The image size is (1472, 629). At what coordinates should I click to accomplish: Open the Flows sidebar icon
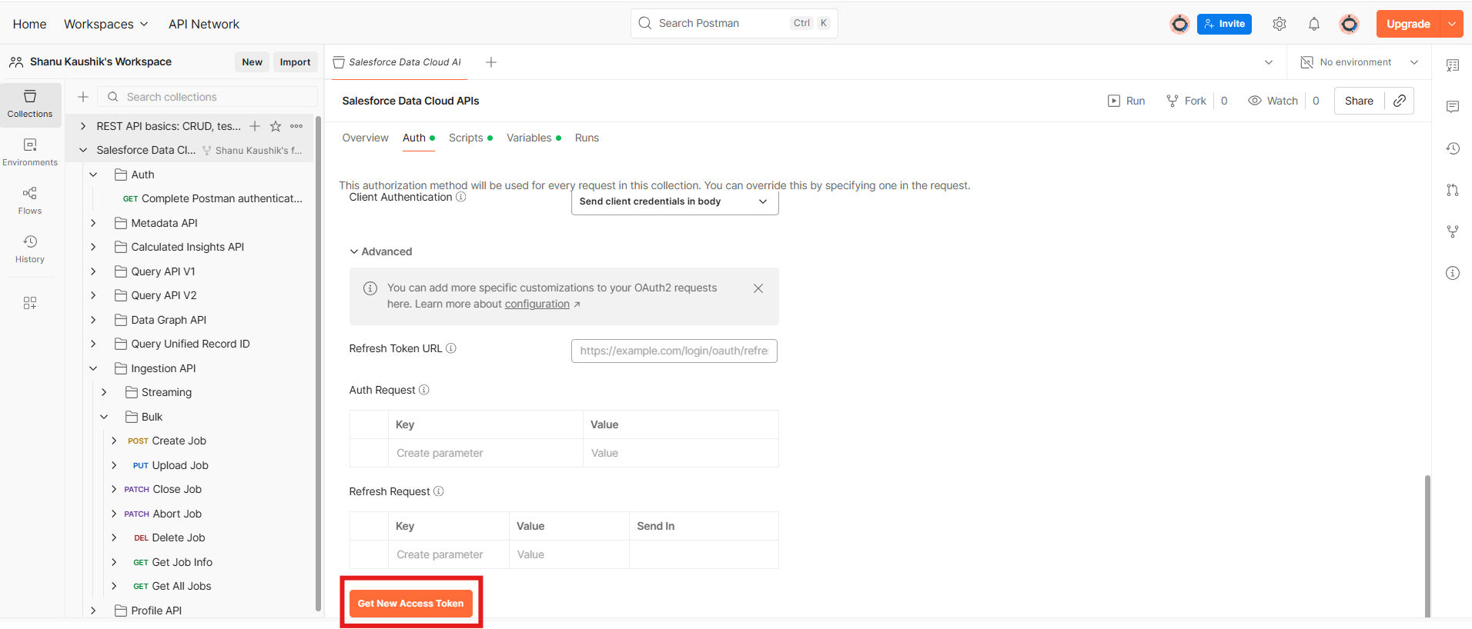[x=30, y=200]
